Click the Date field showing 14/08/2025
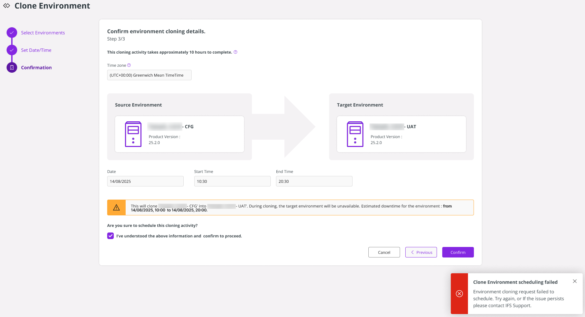 pyautogui.click(x=145, y=181)
